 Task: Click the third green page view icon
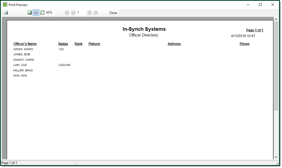[42, 13]
